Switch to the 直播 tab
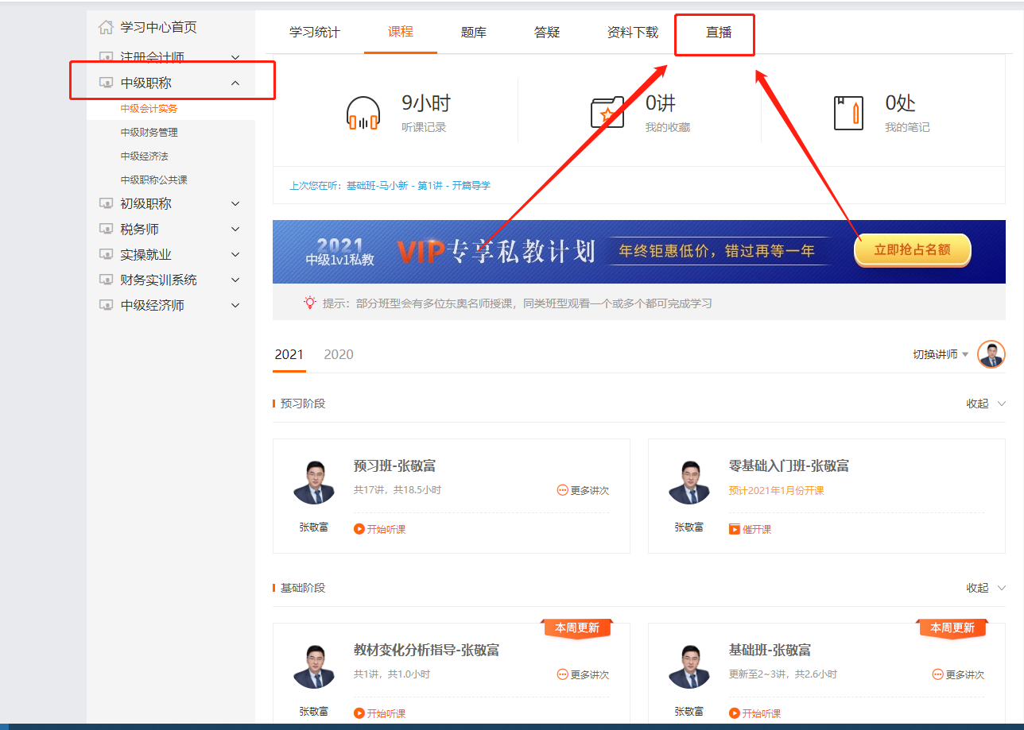This screenshot has height=730, width=1024. 719,33
